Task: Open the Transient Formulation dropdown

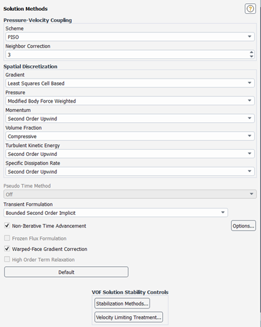Action: (115, 213)
